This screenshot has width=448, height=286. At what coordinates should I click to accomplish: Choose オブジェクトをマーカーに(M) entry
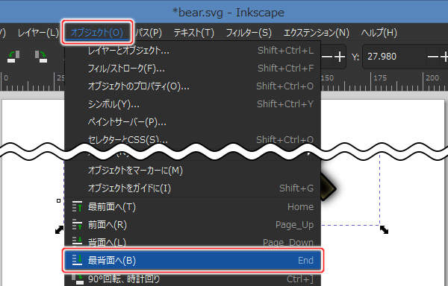pyautogui.click(x=193, y=171)
